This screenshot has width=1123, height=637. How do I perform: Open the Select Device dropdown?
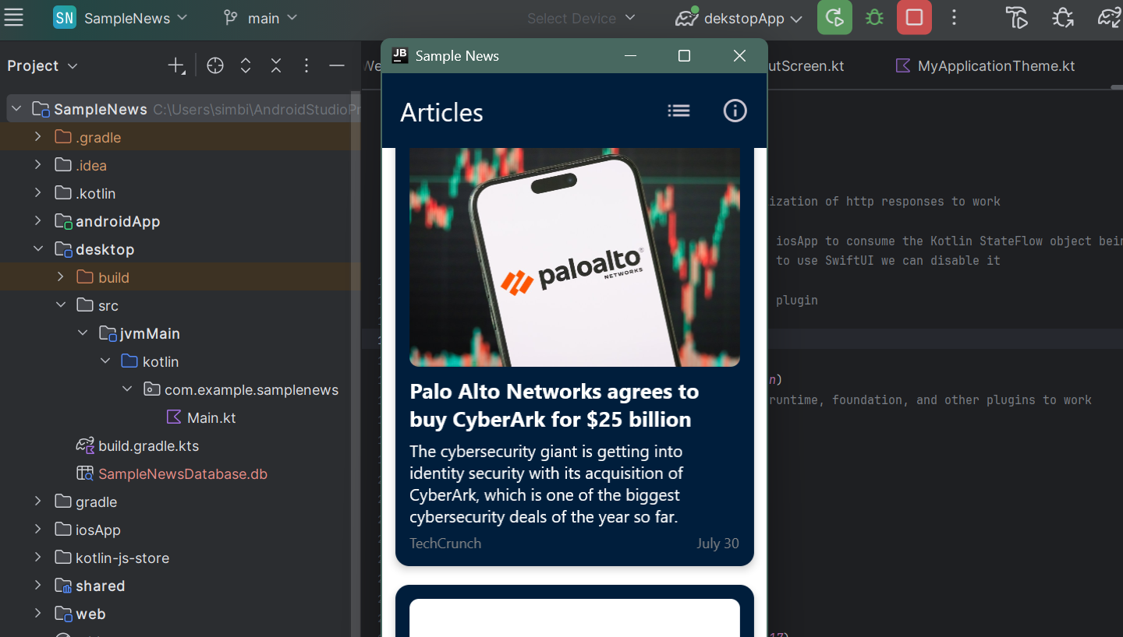[581, 17]
